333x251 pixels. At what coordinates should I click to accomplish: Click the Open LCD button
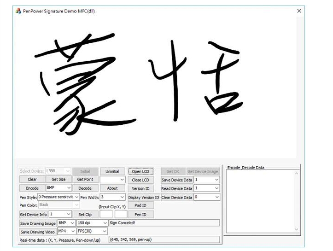click(x=140, y=171)
